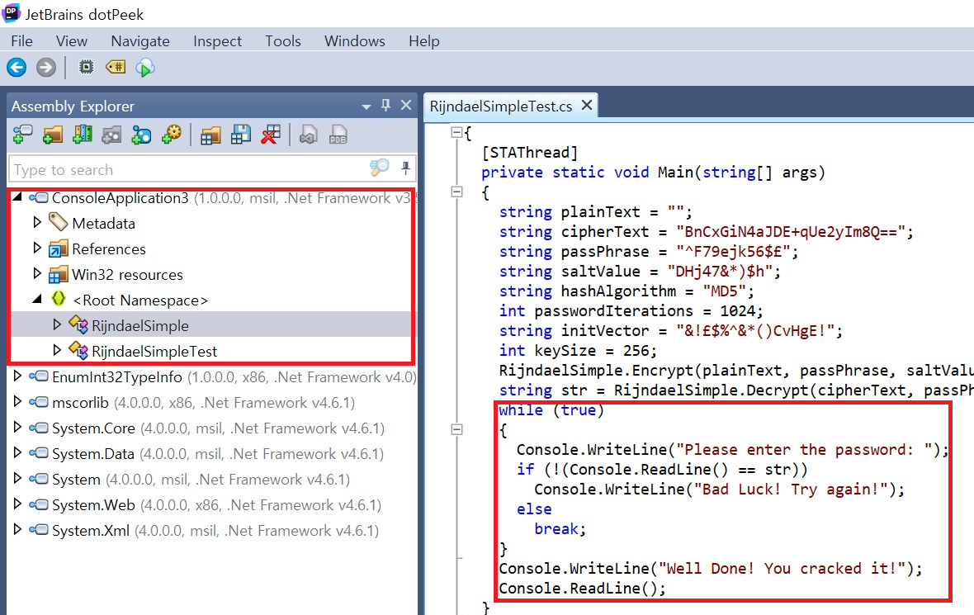Close the RijndaelSimpleTest.cs tab
The width and height of the screenshot is (974, 615).
587,106
